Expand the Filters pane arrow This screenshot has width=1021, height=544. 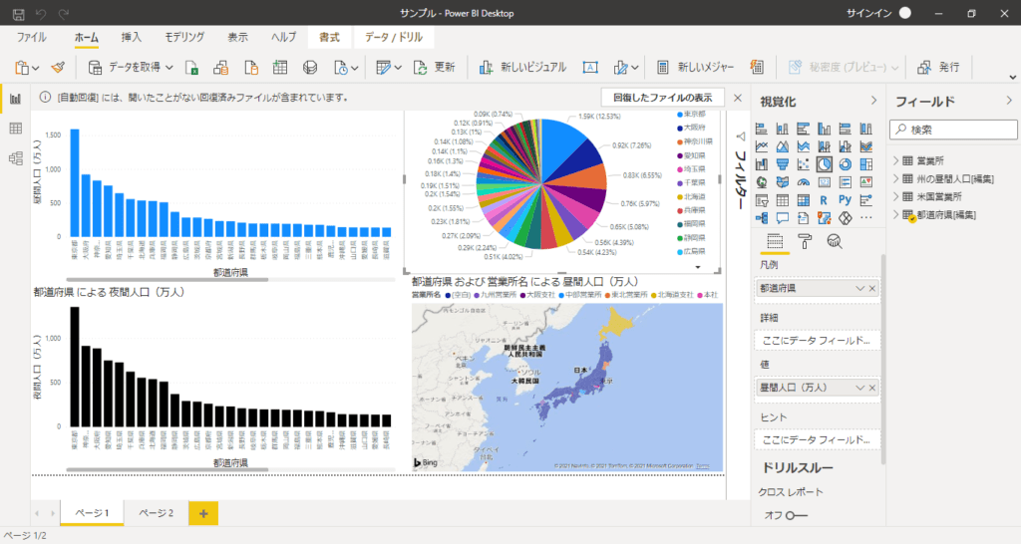741,136
